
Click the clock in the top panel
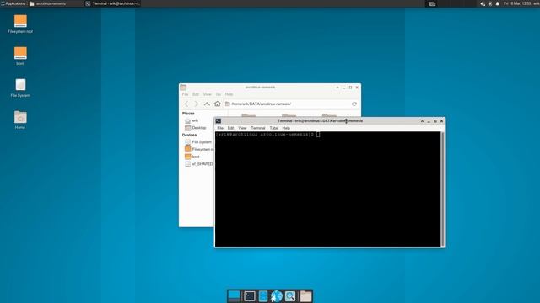pyautogui.click(x=517, y=3)
